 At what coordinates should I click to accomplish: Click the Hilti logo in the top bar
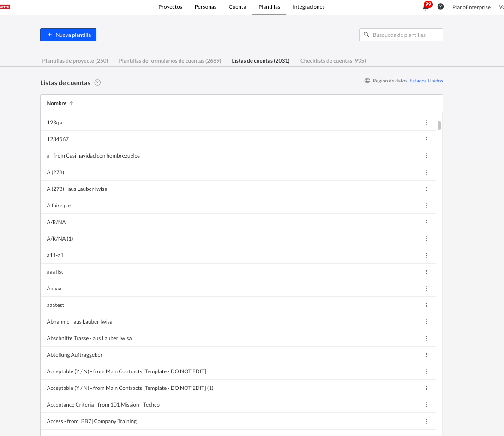click(x=5, y=7)
